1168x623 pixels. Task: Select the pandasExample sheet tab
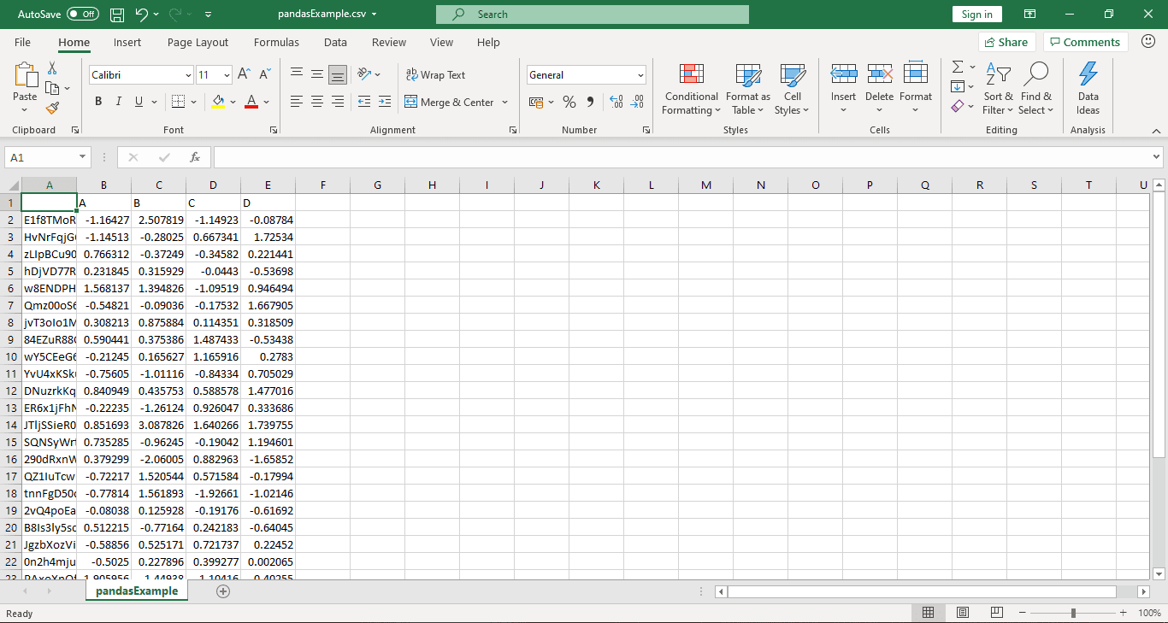pyautogui.click(x=137, y=591)
